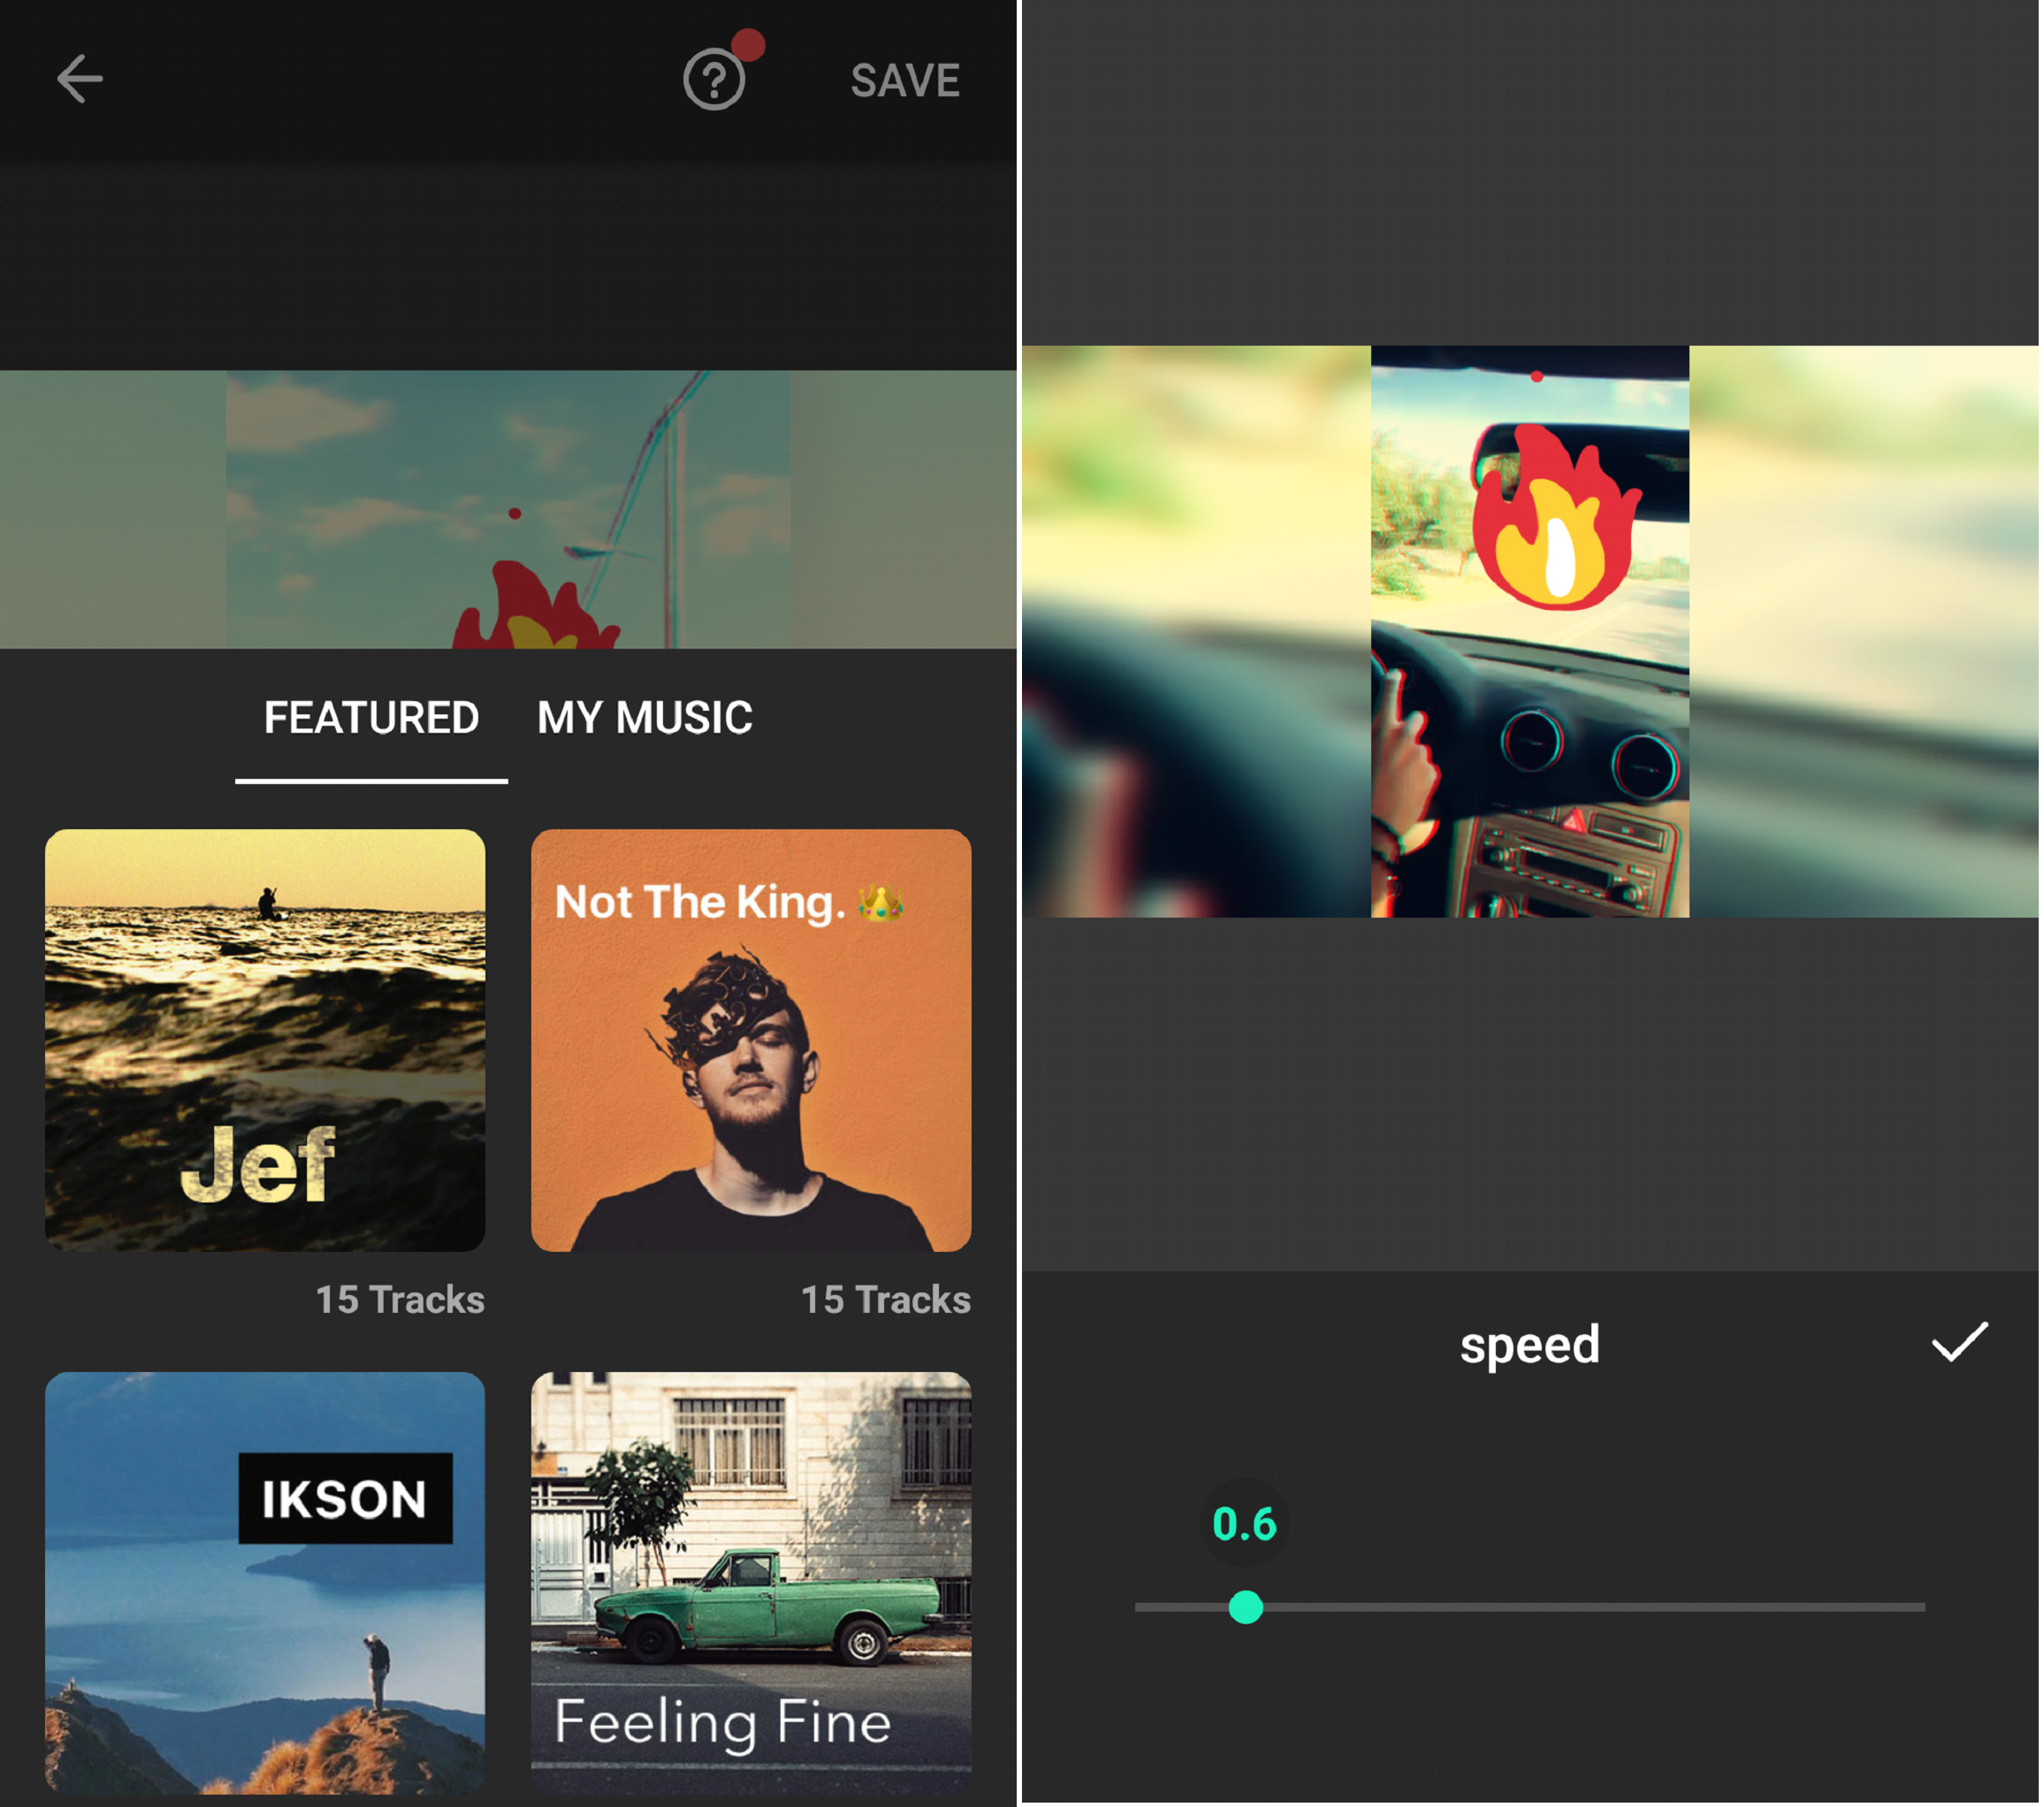2044x1807 pixels.
Task: Open the Feeling Fine album cover
Action: click(x=751, y=1582)
